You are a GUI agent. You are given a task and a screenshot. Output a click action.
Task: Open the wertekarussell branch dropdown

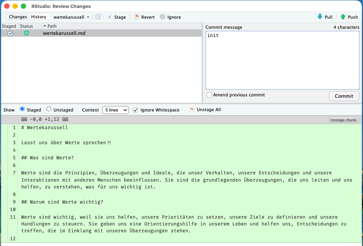[x=71, y=17]
